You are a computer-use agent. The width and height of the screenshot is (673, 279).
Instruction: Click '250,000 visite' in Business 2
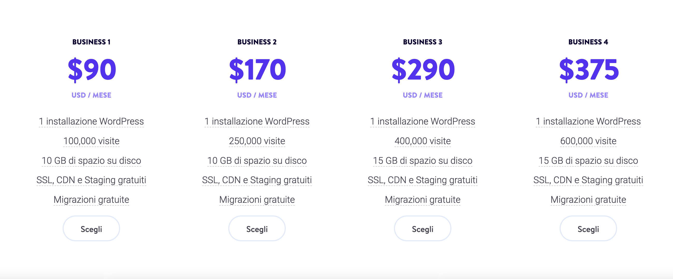(257, 141)
